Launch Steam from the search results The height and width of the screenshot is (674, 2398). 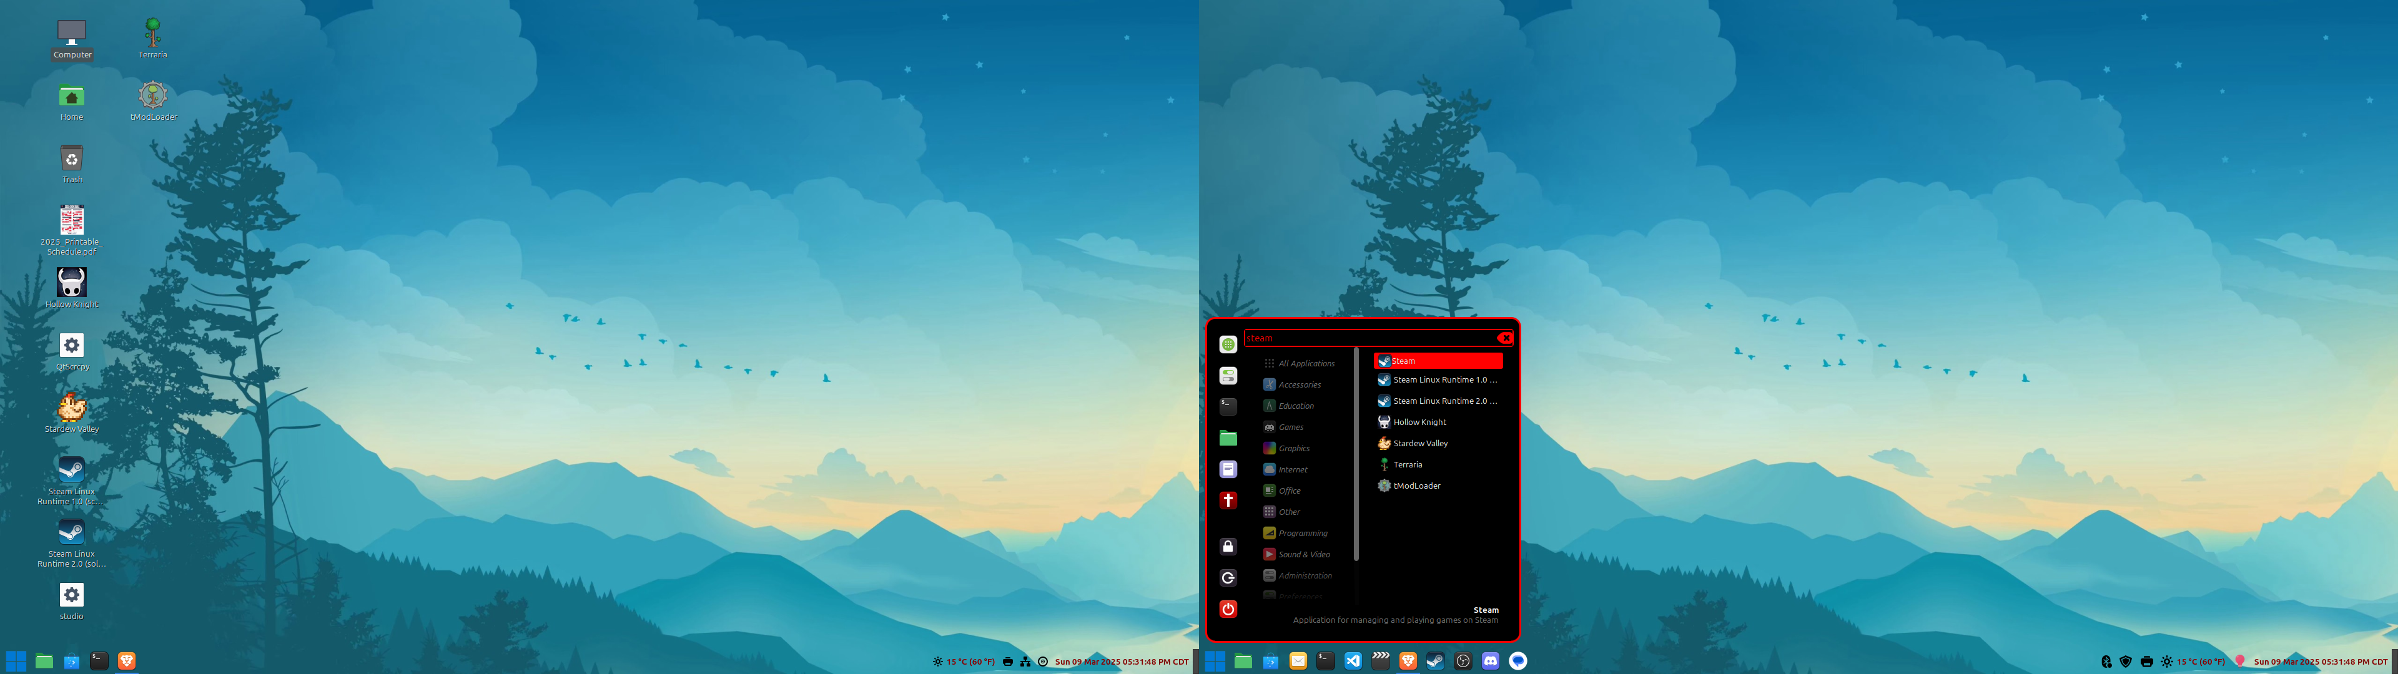[1438, 360]
